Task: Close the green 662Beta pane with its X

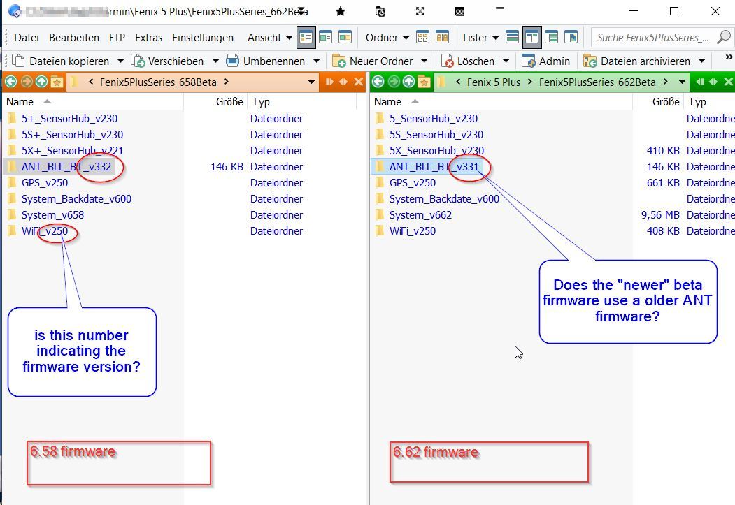Action: click(728, 82)
